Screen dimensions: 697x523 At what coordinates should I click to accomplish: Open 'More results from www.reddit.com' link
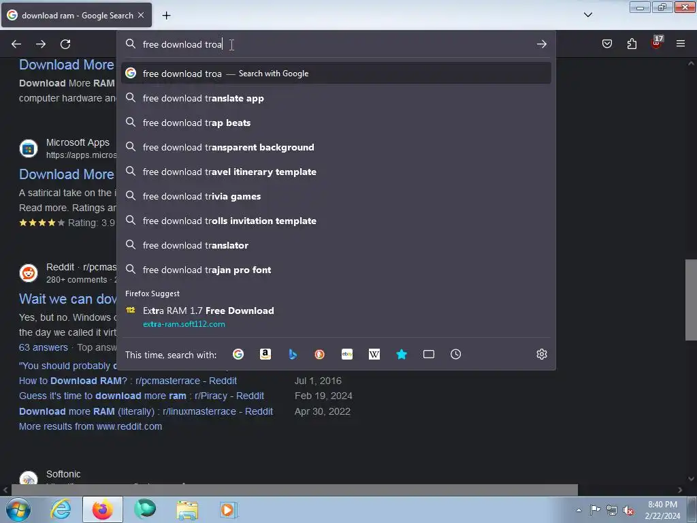point(91,426)
